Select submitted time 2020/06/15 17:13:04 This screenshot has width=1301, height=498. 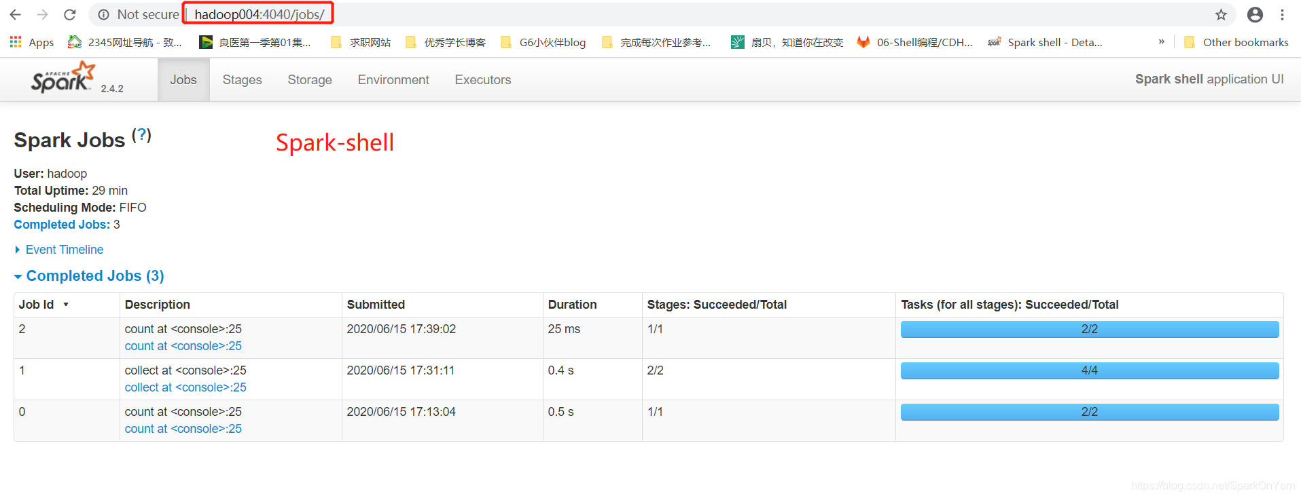click(402, 412)
